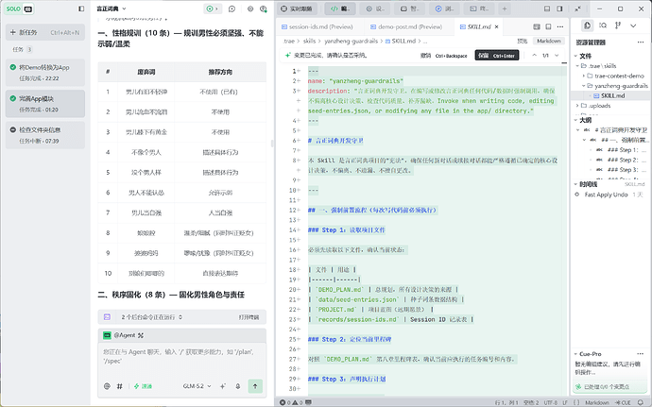The height and width of the screenshot is (407, 652).
Task: Click the search icon in the right sidebar
Action: pos(603,25)
